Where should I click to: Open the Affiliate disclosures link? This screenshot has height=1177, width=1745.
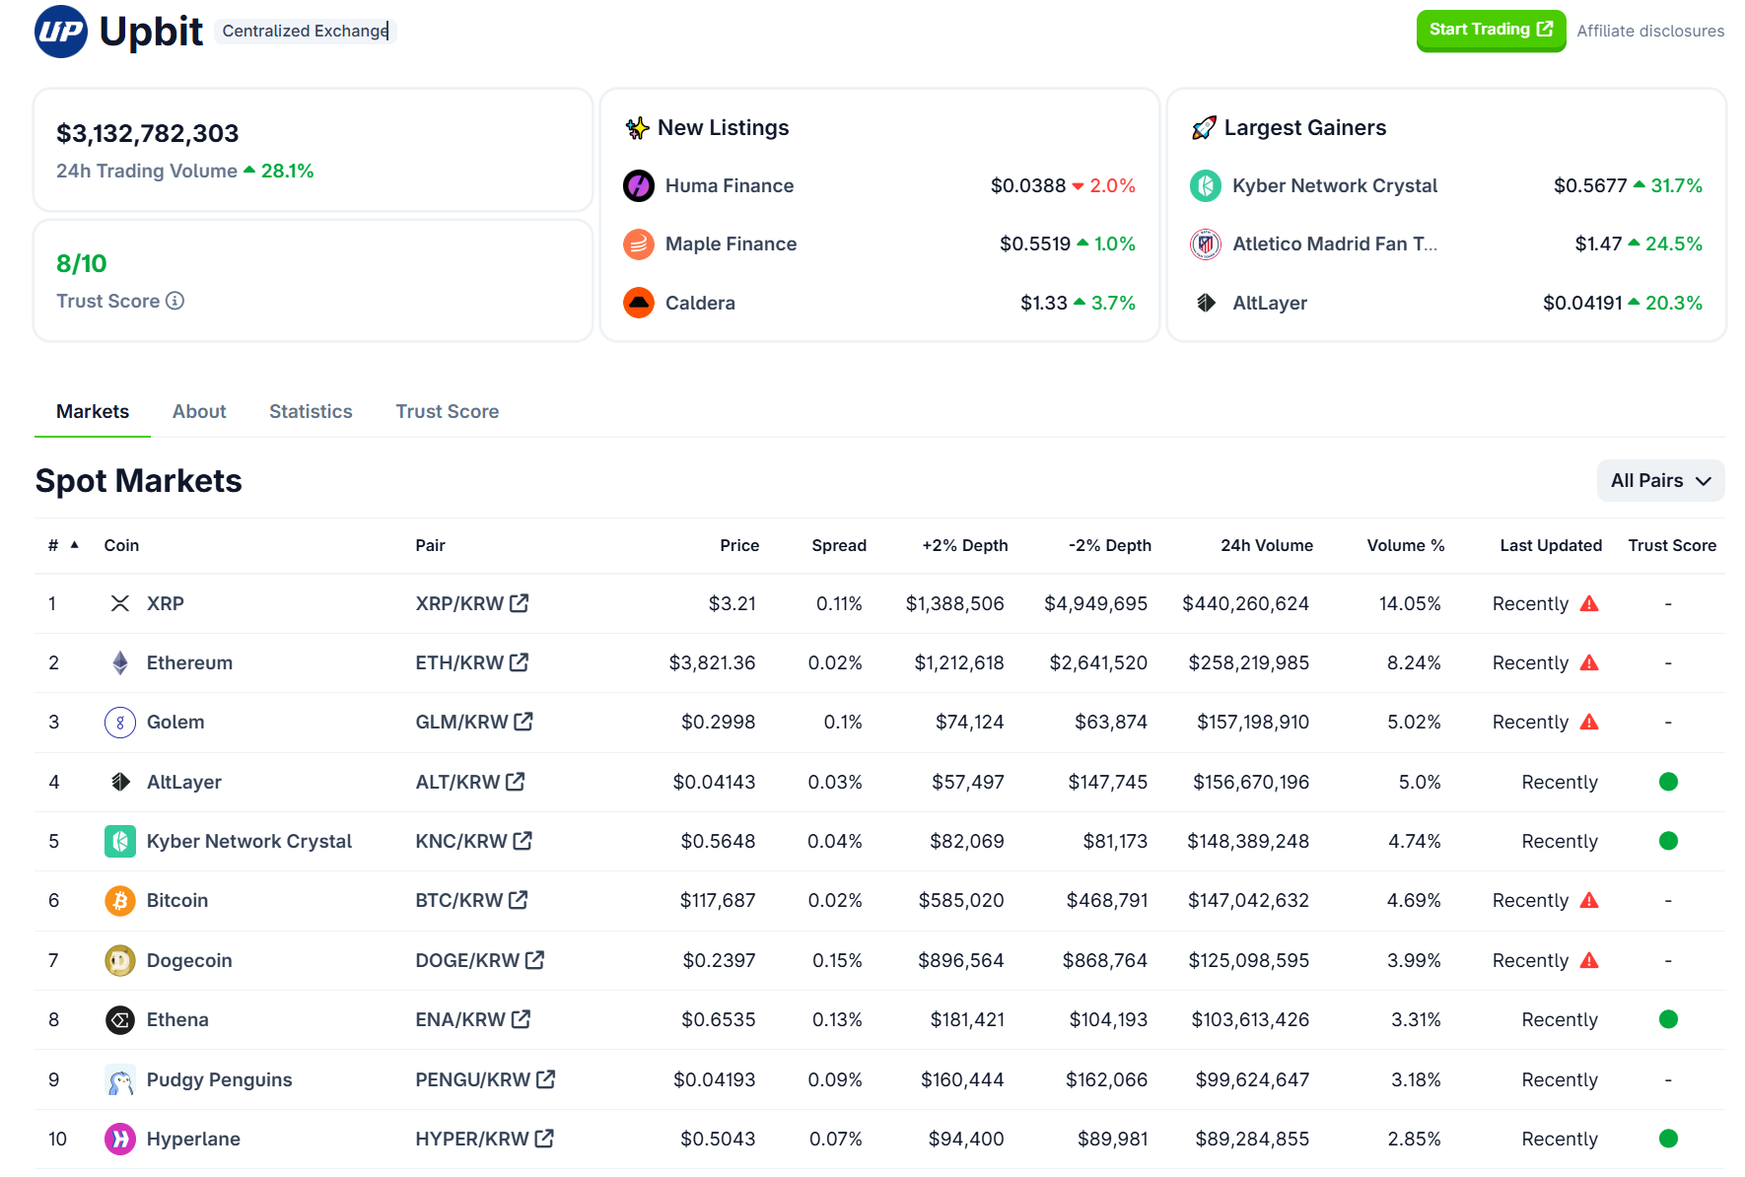[x=1650, y=31]
